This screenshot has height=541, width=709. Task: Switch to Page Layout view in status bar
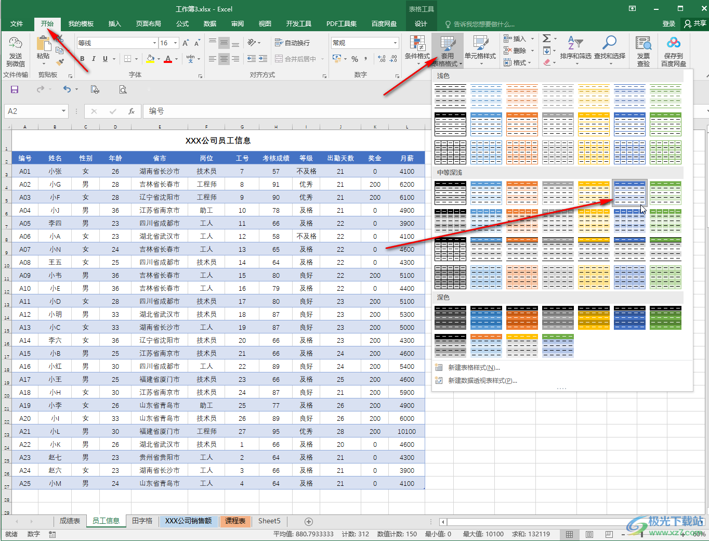[x=589, y=534]
